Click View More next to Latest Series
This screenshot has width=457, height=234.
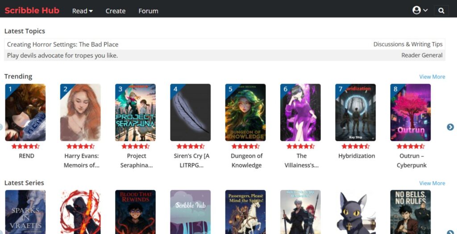point(432,183)
